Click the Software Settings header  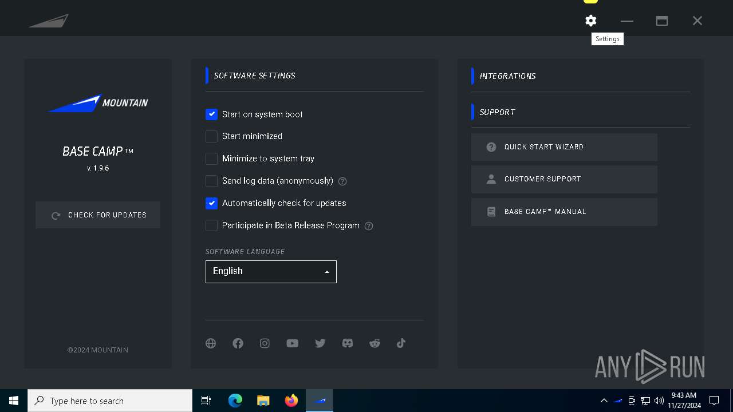(x=254, y=76)
